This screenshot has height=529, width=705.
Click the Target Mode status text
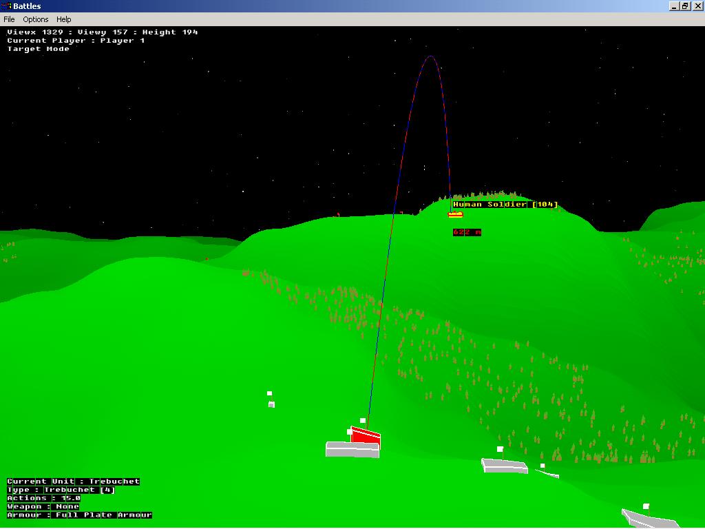pyautogui.click(x=39, y=49)
